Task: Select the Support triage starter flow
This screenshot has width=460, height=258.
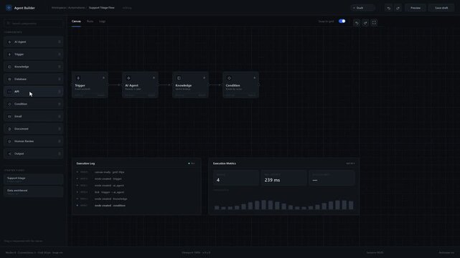Action: (x=34, y=179)
